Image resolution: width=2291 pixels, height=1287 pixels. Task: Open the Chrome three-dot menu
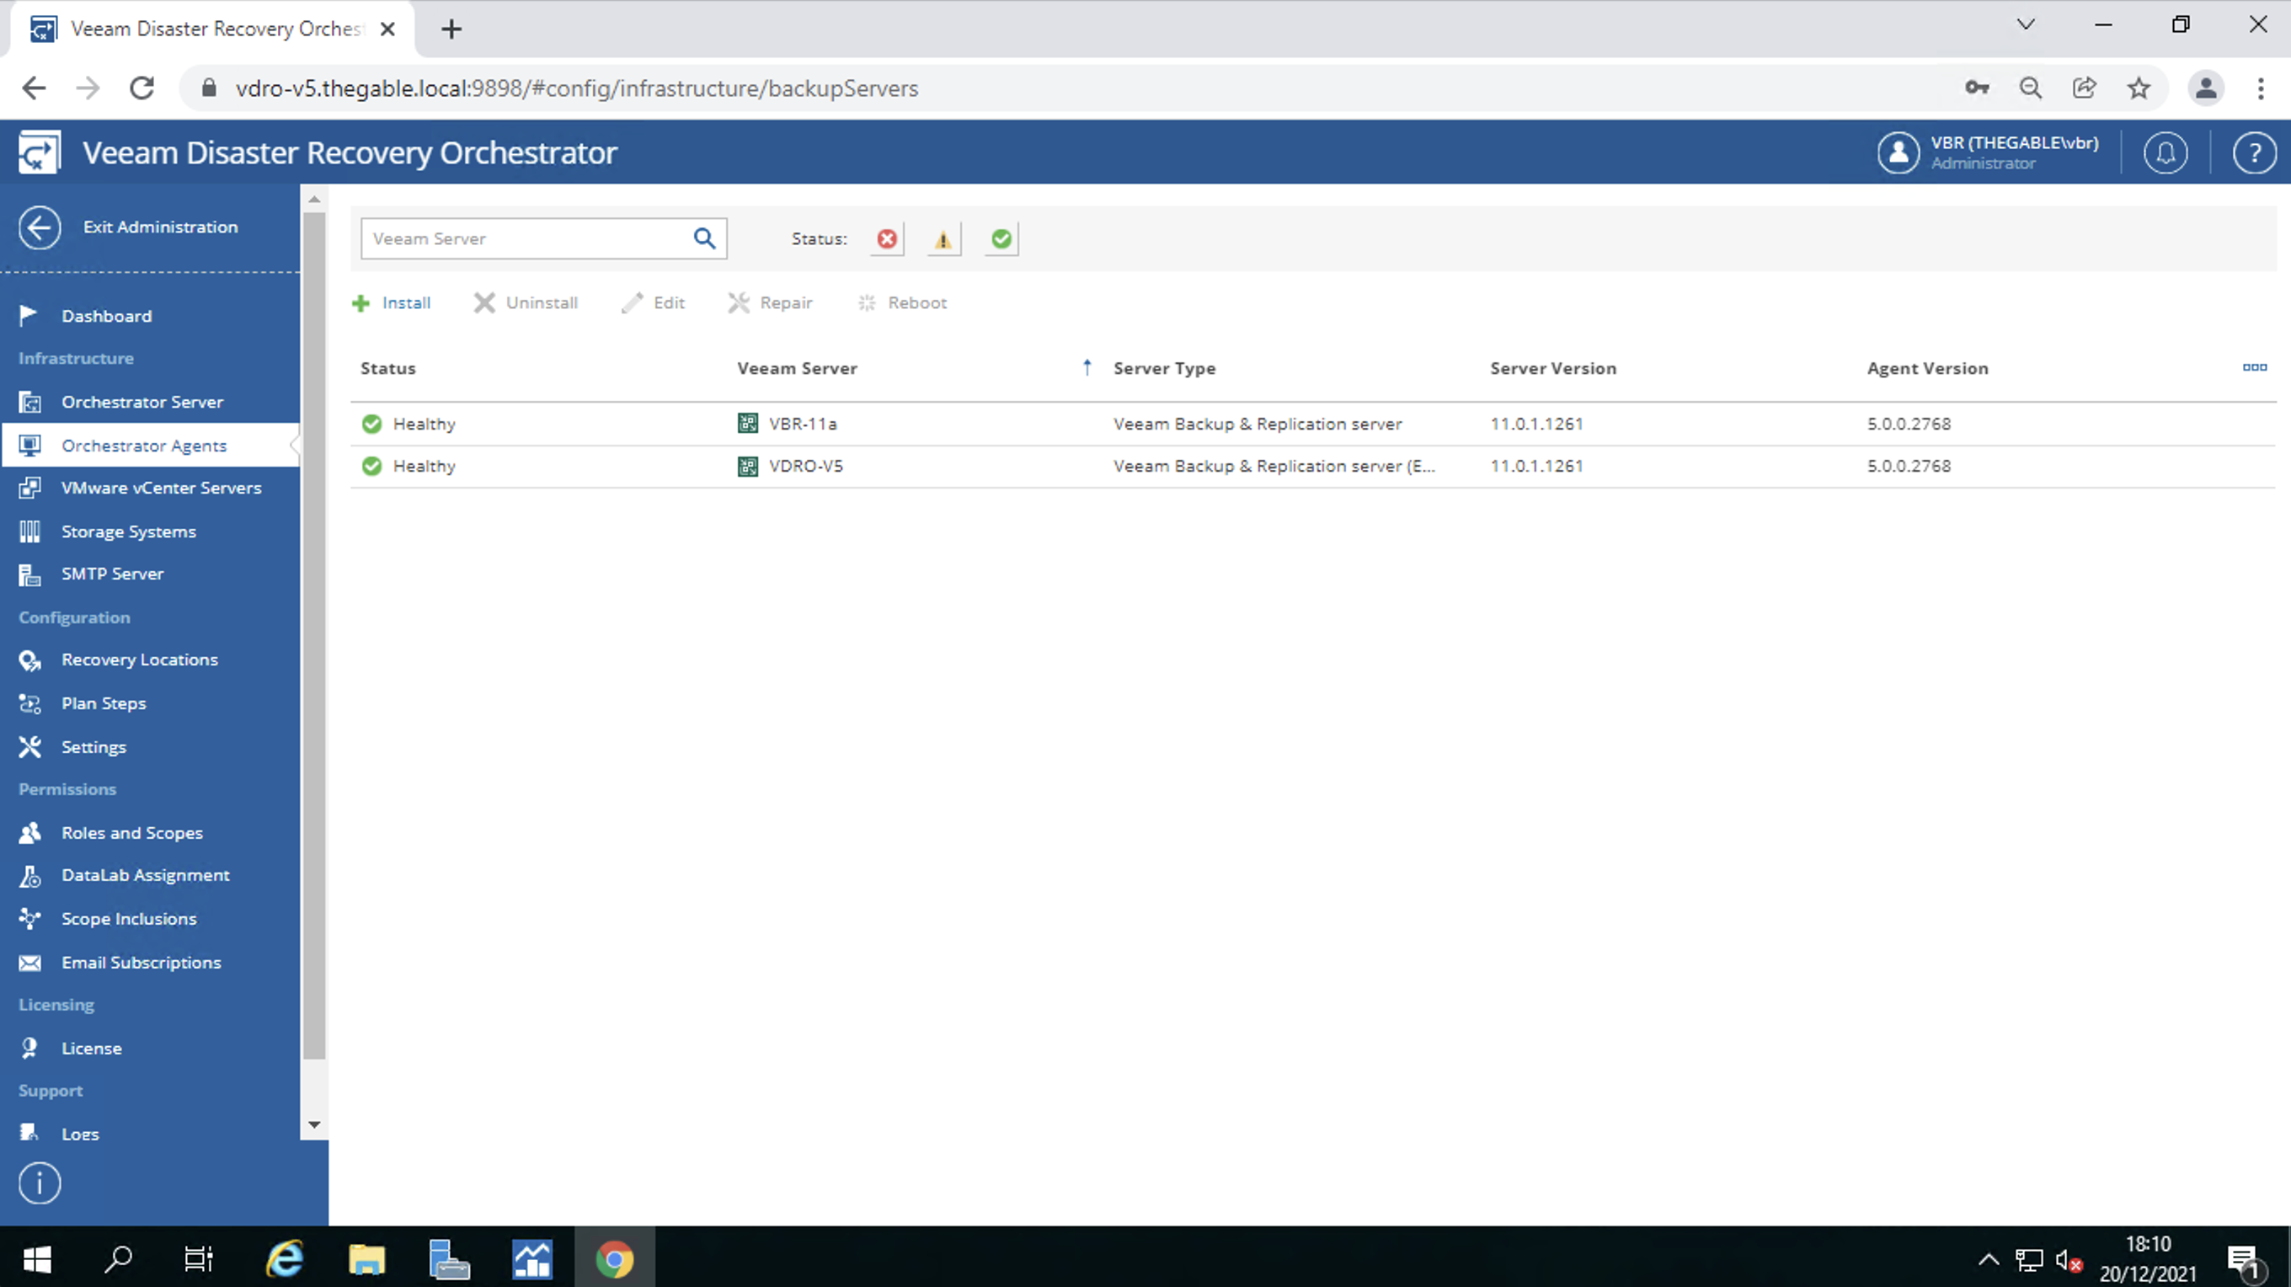pos(2261,88)
